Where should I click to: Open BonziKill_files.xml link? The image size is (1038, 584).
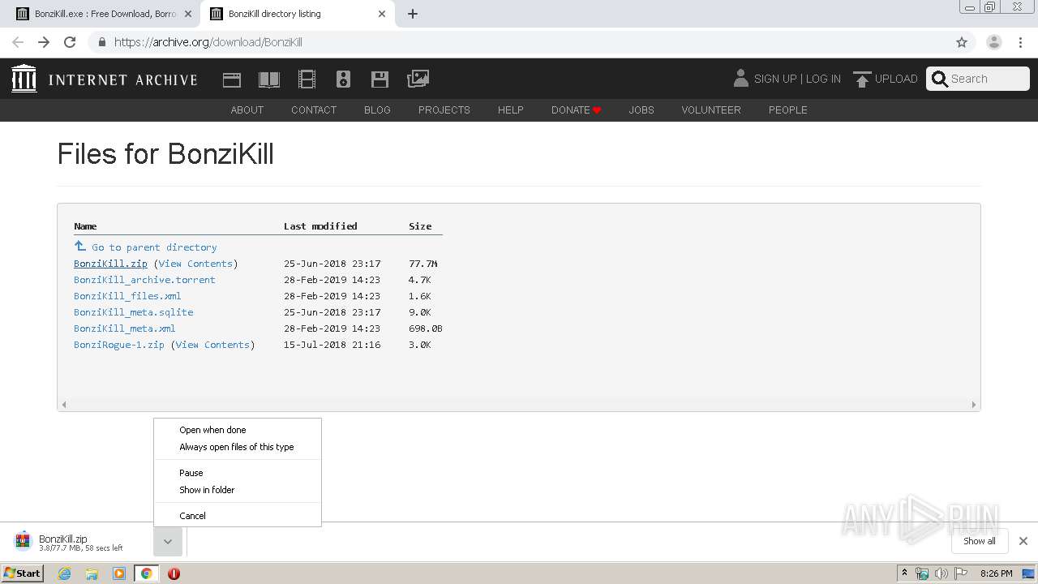127,296
